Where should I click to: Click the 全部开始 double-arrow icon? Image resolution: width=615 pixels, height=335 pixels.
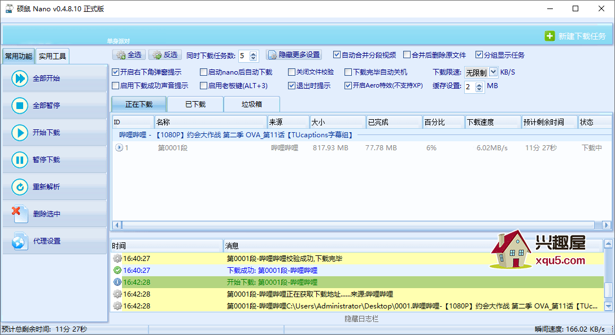click(x=20, y=79)
